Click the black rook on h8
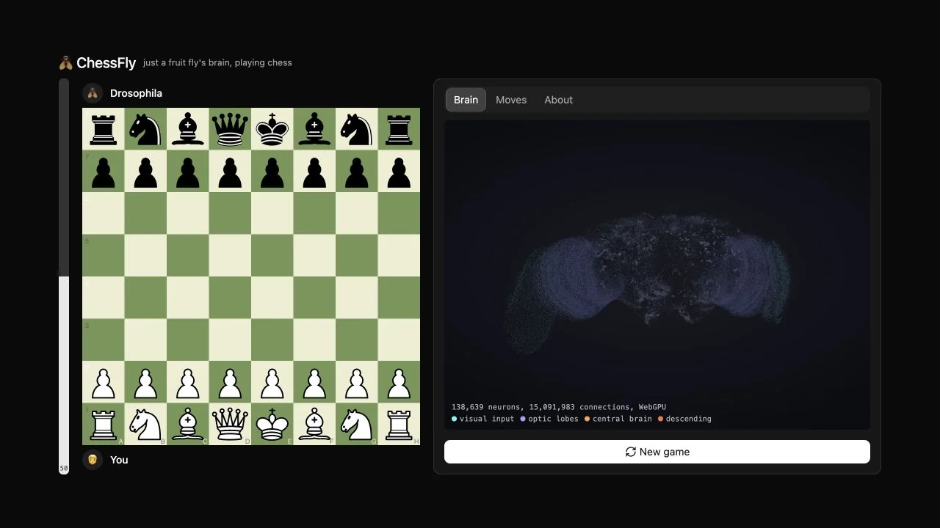This screenshot has width=940, height=528. pos(399,129)
